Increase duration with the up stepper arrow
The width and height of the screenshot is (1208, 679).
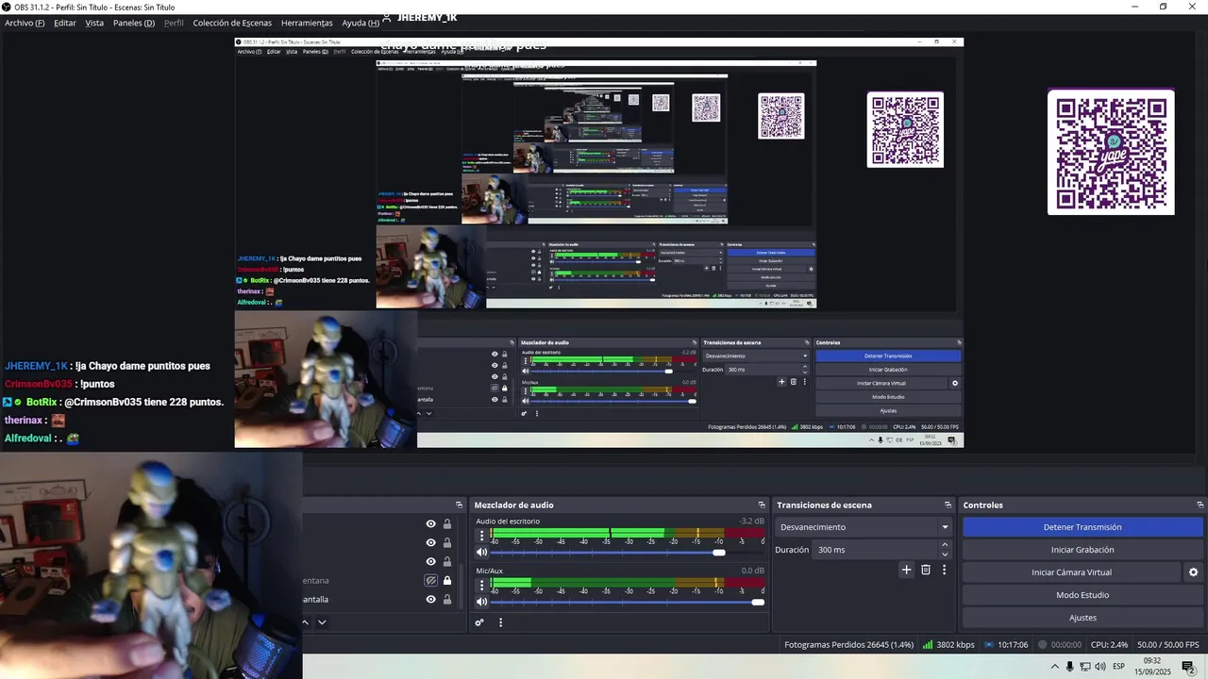(945, 545)
